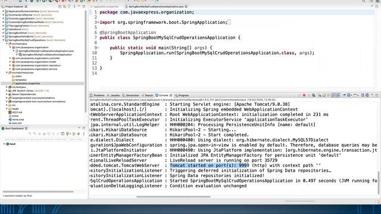Select SpringBootMySqlCrudOperationsApplication.java file in tree
This screenshot has width=381, height=214.
[x=46, y=51]
